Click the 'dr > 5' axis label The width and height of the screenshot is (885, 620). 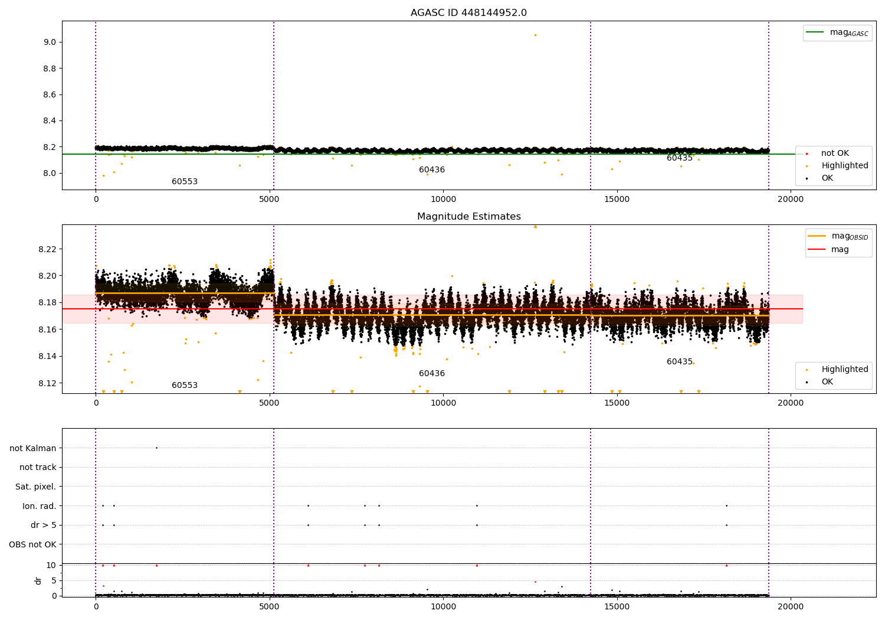[x=44, y=526]
